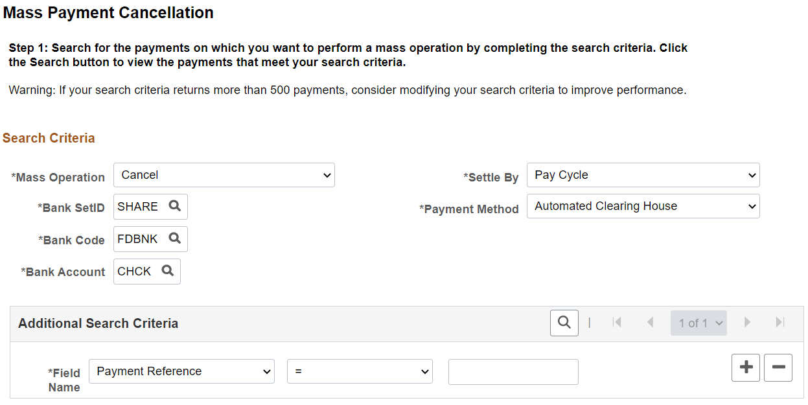Jump to the first row navigation icon
The image size is (808, 405).
point(617,322)
